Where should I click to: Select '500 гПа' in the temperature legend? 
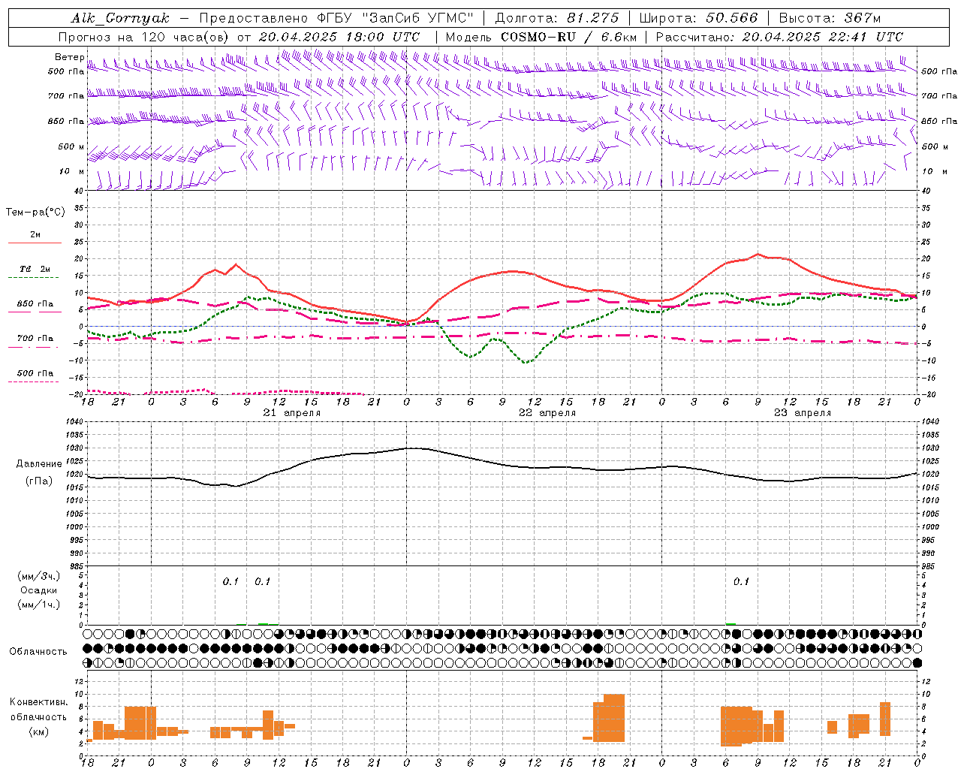pyautogui.click(x=35, y=373)
